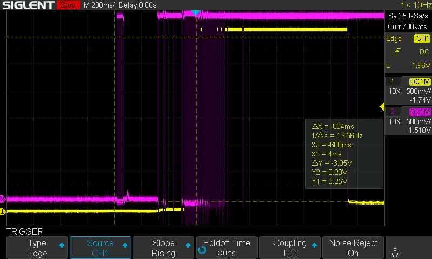Open the Slope Rising selector
This screenshot has width=432, height=259.
[x=164, y=248]
